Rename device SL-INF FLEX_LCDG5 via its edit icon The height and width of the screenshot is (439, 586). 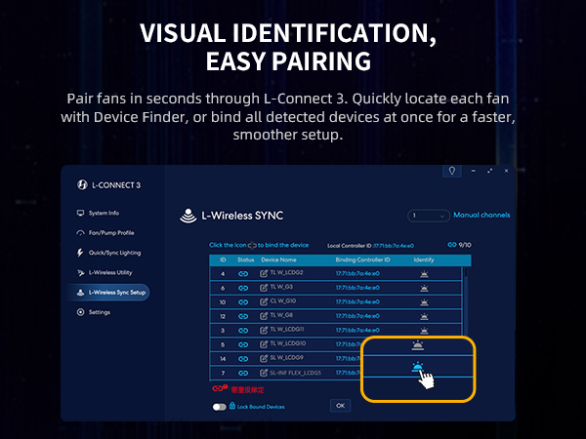264,373
